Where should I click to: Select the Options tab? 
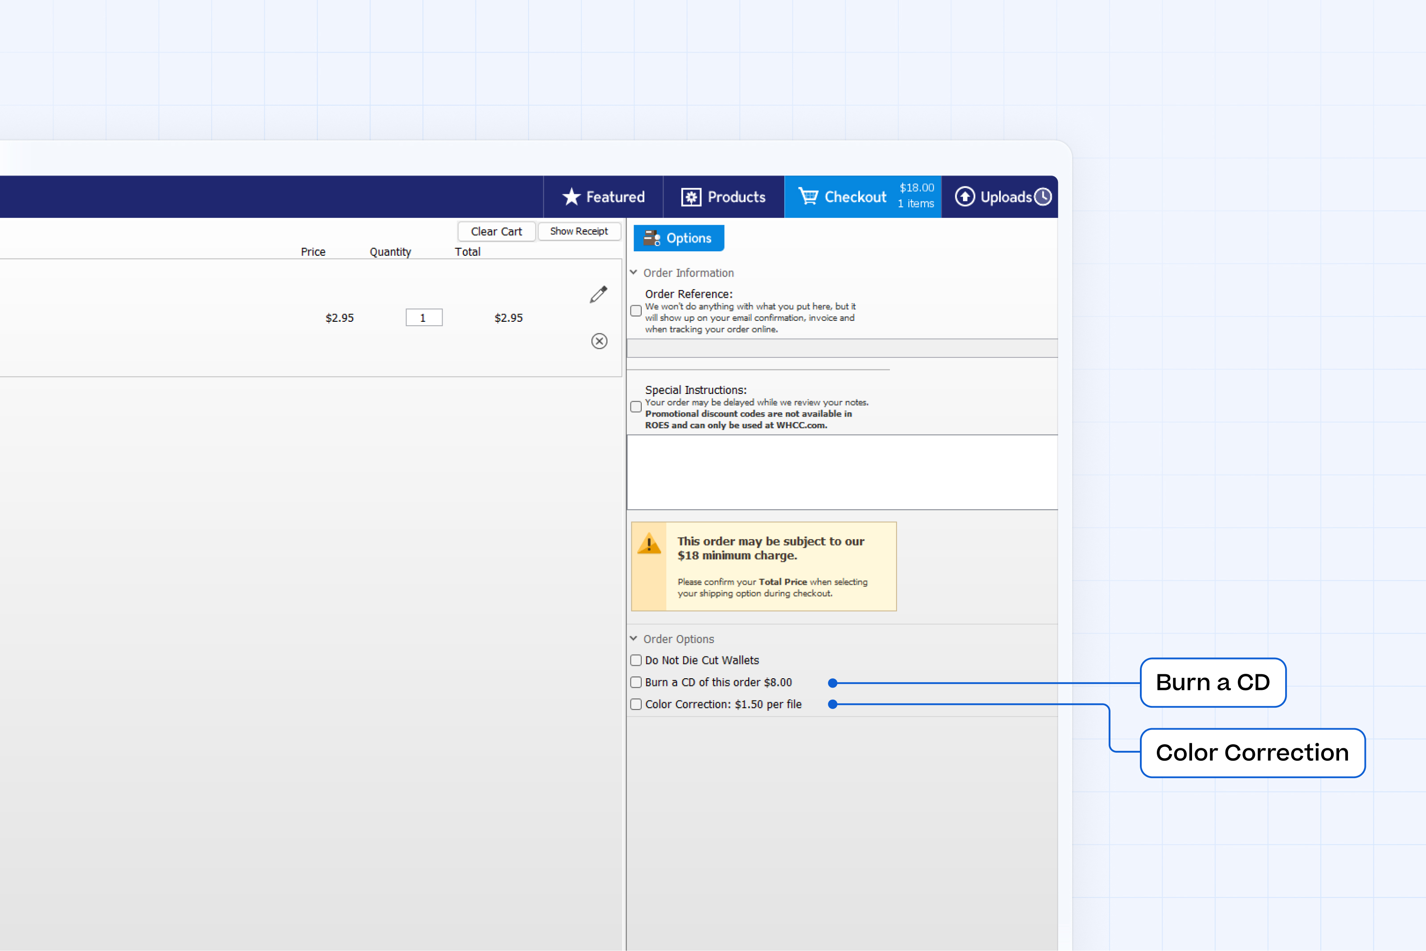pyautogui.click(x=678, y=238)
